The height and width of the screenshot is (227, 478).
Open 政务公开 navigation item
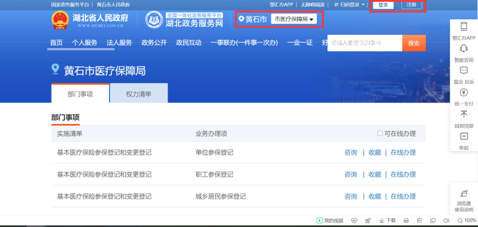tap(154, 43)
